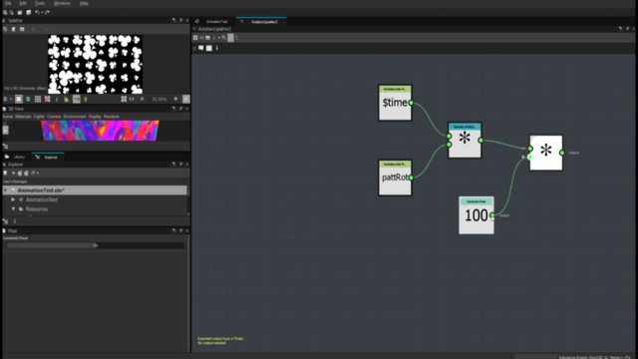Toggle the highlighted square button in 2D view bar
This screenshot has height=359, width=638.
coord(19,99)
